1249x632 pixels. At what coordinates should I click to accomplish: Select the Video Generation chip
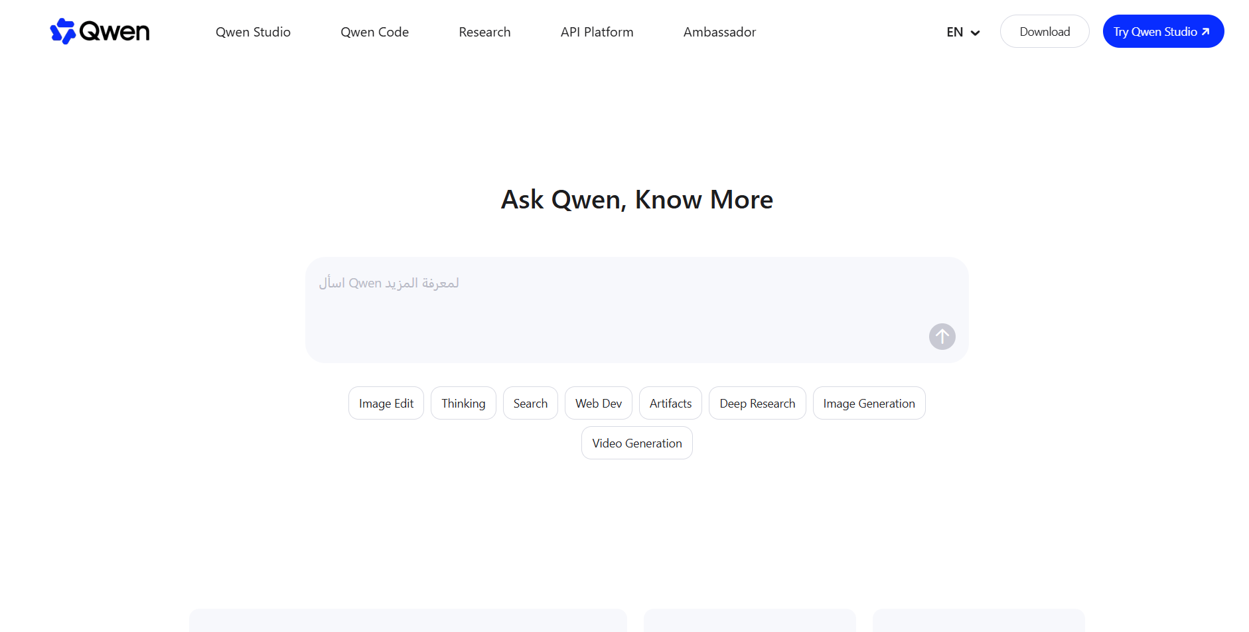(x=637, y=443)
